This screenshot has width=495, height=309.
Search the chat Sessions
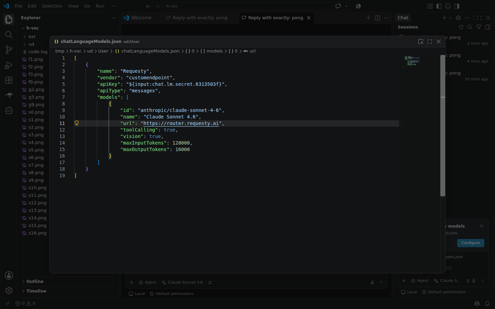tap(470, 27)
